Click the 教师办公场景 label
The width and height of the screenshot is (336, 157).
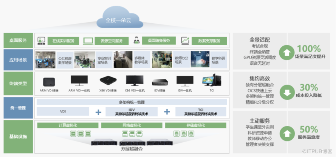point(181,59)
